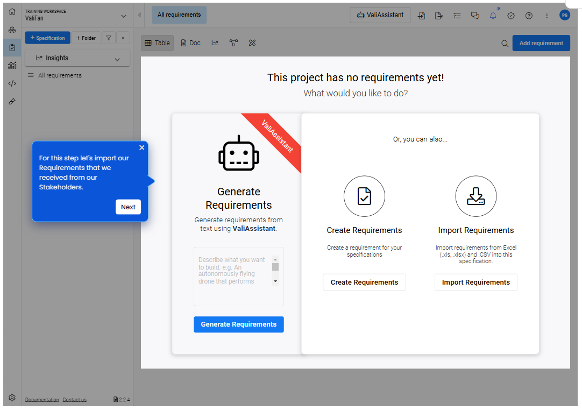This screenshot has width=582, height=410.
Task: Open the projects cubes icon in sidebar
Action: 12,30
